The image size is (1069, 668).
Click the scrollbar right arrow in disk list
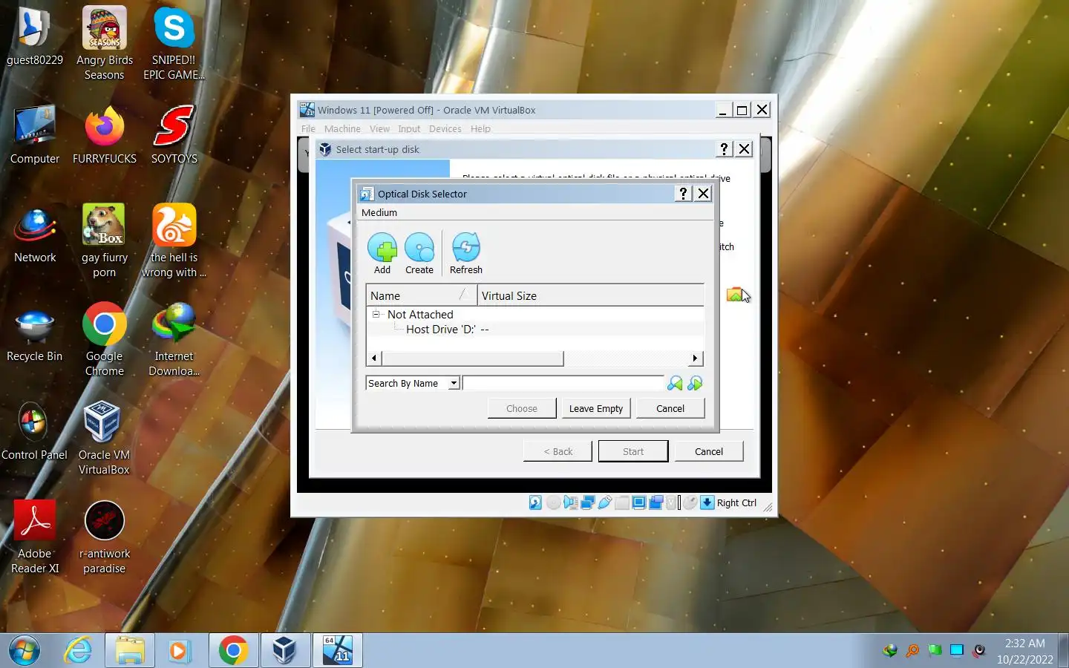tap(695, 358)
